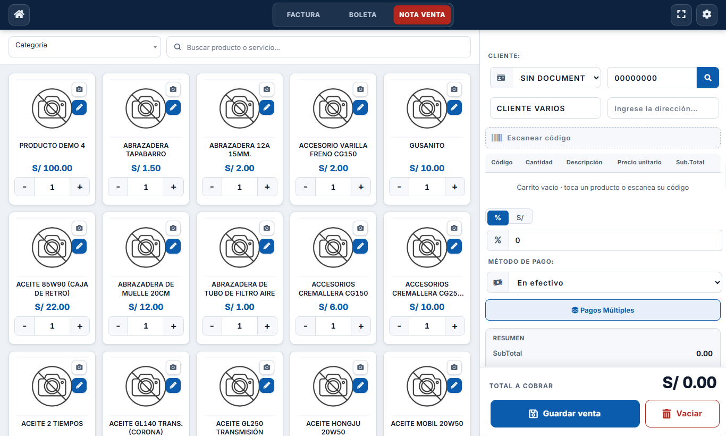Increase quantity of PRODUCTO DEMO 4
726x436 pixels.
[80, 187]
